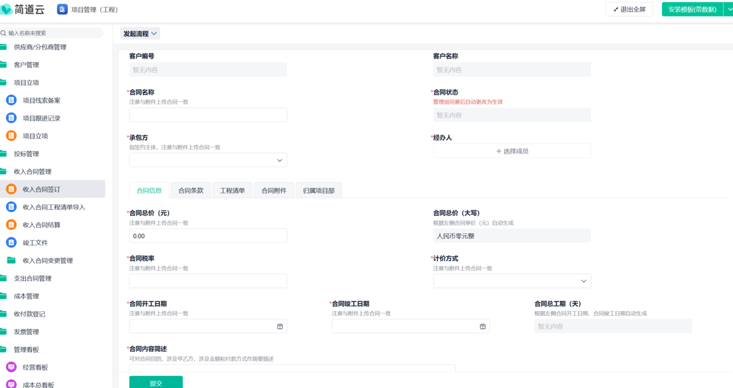This screenshot has height=388, width=733.
Task: Select 项目线索备案 text in sidebar
Action: 42,100
